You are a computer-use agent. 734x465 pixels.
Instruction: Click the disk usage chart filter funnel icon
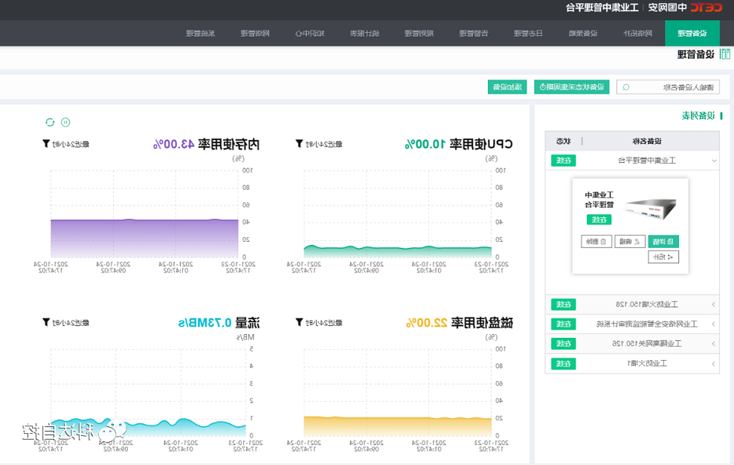tap(299, 322)
